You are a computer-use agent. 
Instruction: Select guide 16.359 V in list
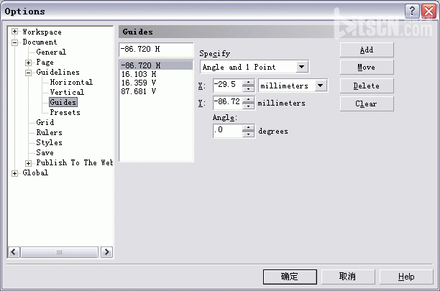[156, 83]
